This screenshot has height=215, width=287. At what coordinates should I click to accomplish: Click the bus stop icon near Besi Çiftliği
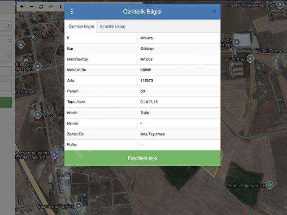pyautogui.click(x=235, y=53)
